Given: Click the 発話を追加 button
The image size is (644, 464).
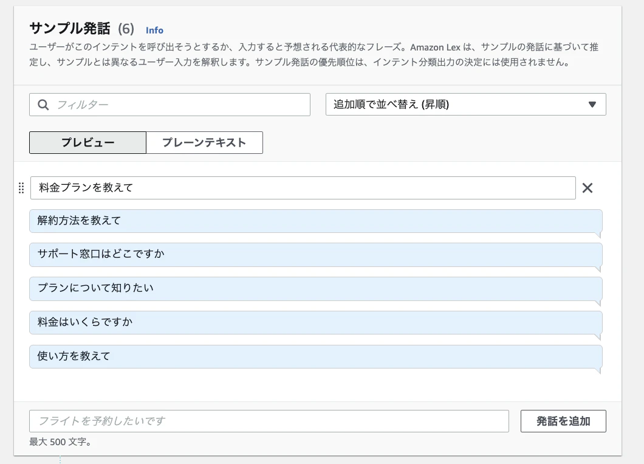Looking at the screenshot, I should point(564,421).
